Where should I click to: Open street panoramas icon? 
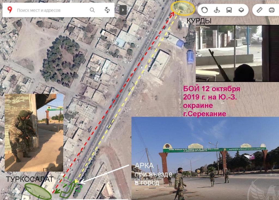pyautogui.click(x=217, y=10)
